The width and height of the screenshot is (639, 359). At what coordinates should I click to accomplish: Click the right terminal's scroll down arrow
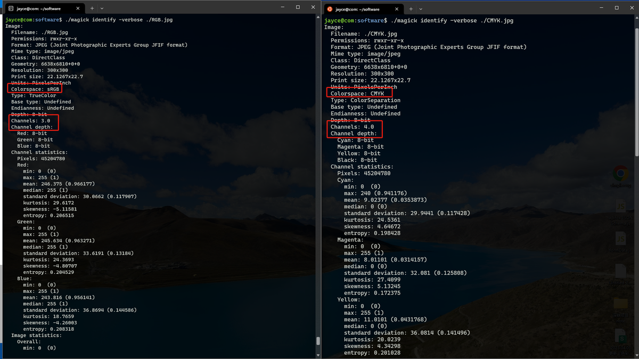pyautogui.click(x=637, y=355)
